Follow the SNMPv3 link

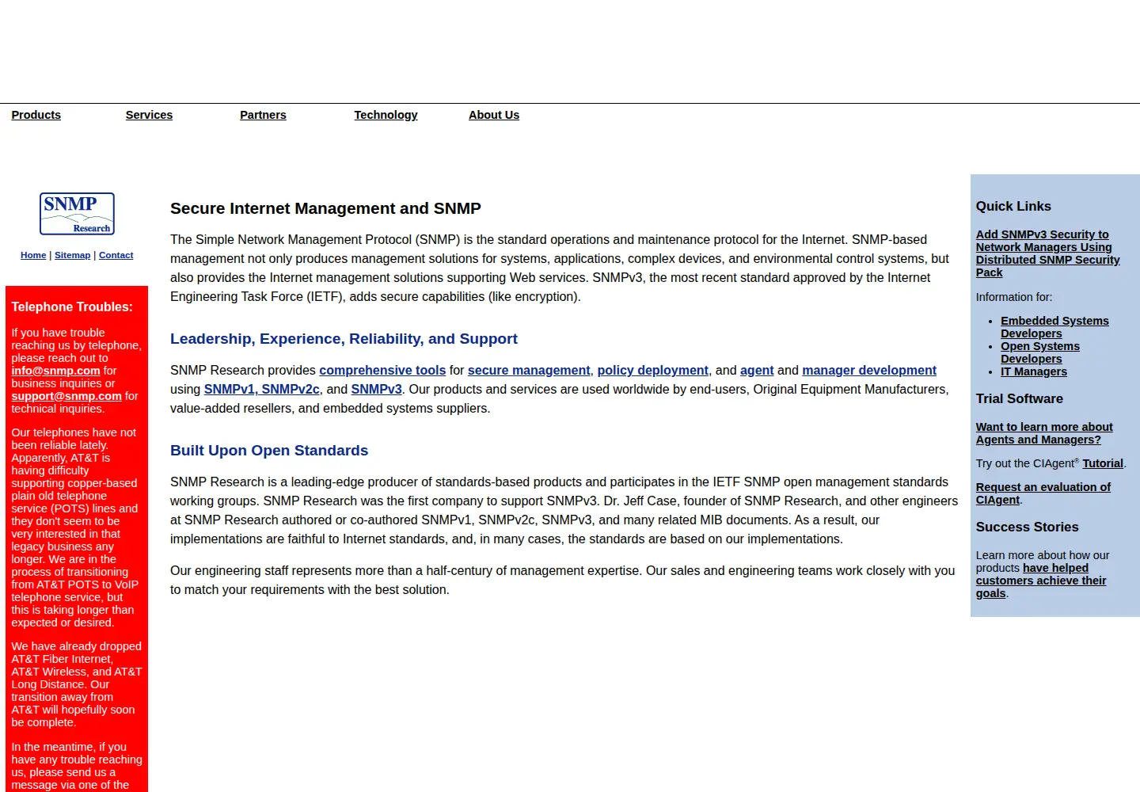(377, 389)
